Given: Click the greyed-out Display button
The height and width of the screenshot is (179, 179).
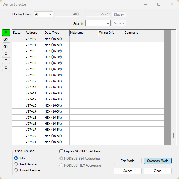Looking at the screenshot, I should pyautogui.click(x=119, y=14).
